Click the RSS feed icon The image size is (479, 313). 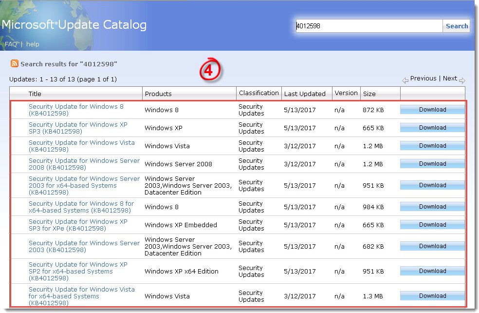coord(14,63)
